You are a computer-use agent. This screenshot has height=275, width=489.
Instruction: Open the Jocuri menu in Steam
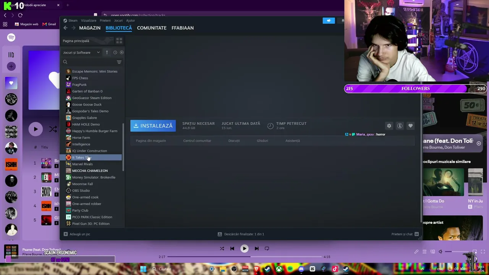click(x=118, y=21)
